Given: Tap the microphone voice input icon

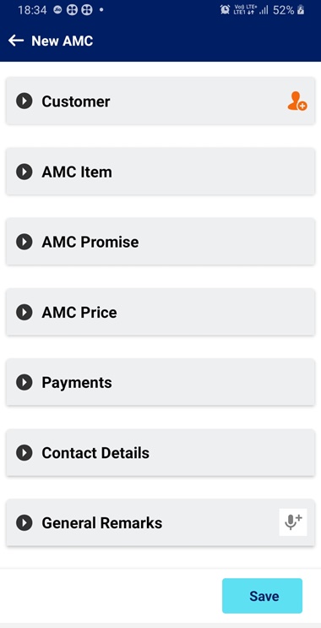Looking at the screenshot, I should point(293,522).
